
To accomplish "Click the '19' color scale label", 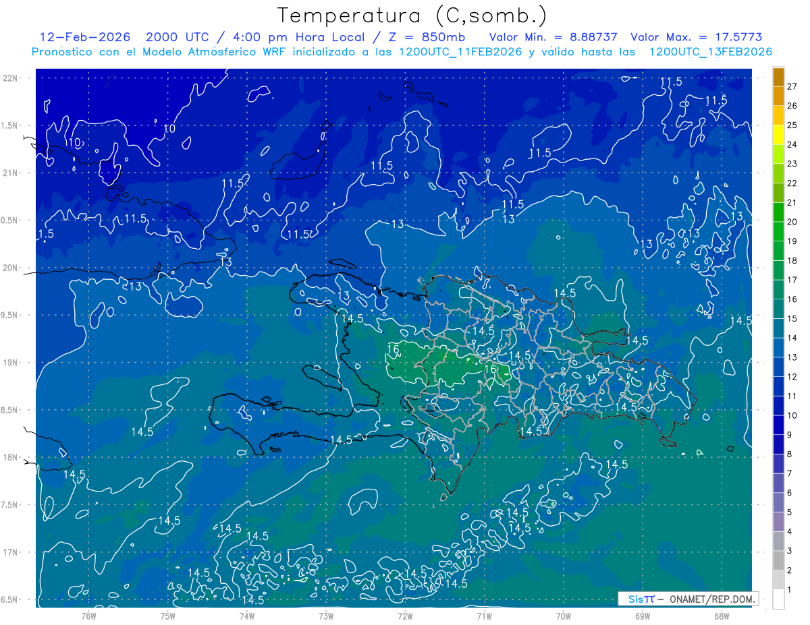I will 792,241.
